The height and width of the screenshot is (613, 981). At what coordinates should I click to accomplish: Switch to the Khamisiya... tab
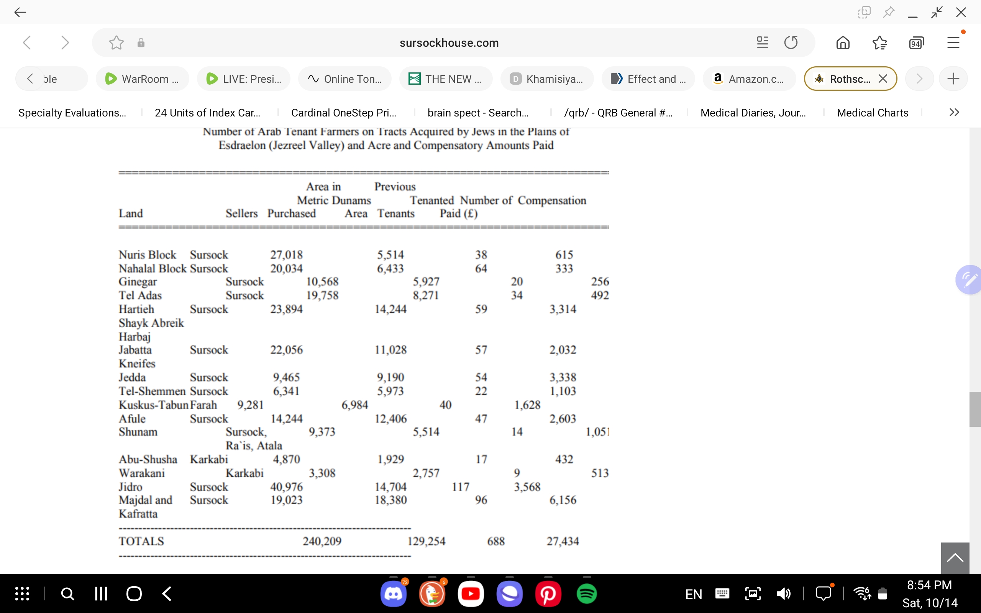pos(547,79)
